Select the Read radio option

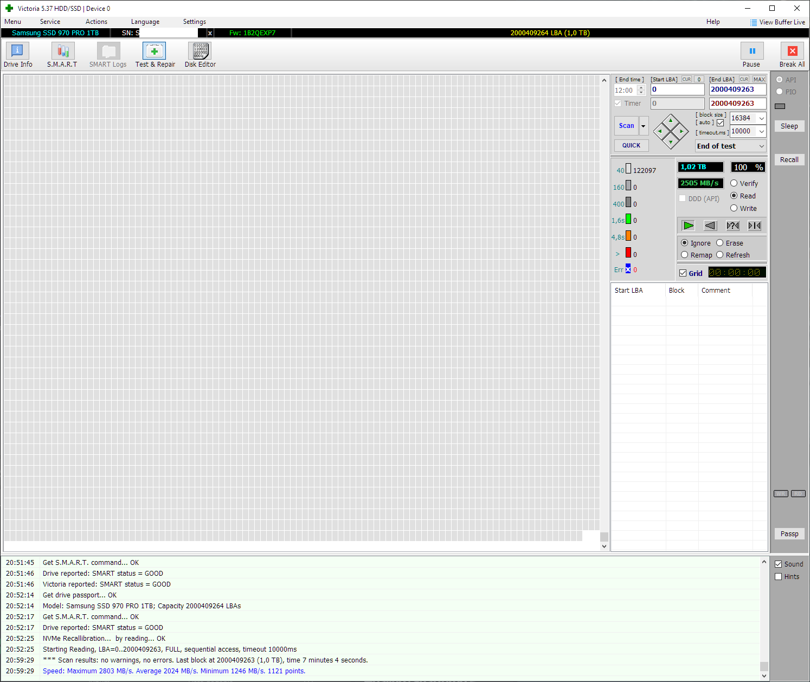(x=734, y=196)
